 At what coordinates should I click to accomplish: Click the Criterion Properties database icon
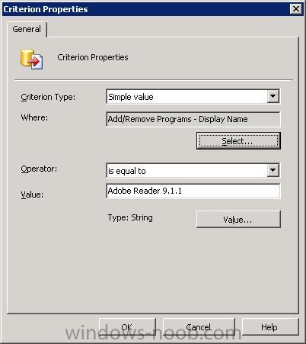pos(32,59)
